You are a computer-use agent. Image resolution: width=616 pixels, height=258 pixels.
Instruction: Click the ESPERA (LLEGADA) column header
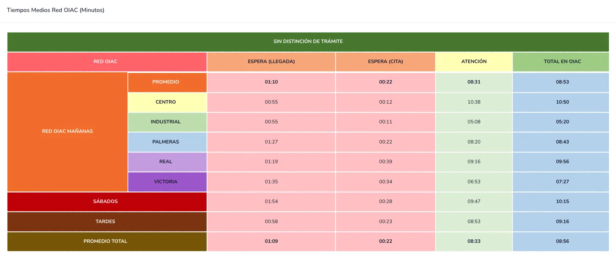tap(271, 62)
